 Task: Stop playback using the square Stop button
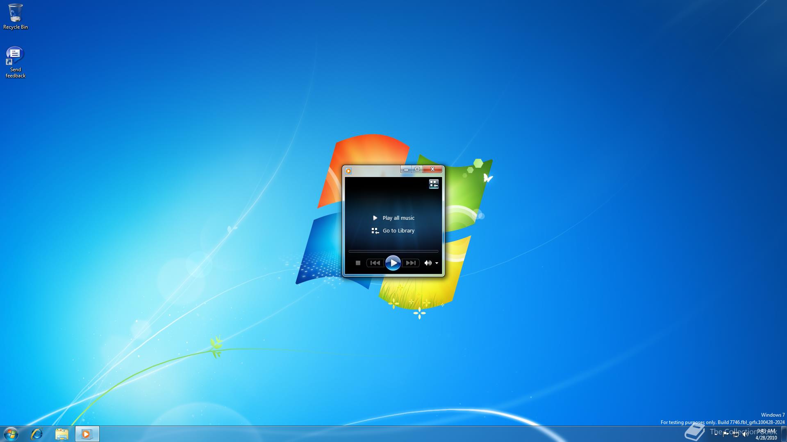pyautogui.click(x=358, y=263)
